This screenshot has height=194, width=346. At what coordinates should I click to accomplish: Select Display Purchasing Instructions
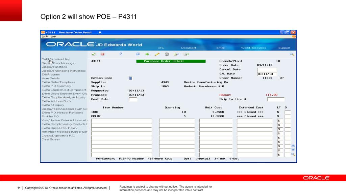coord(64,71)
